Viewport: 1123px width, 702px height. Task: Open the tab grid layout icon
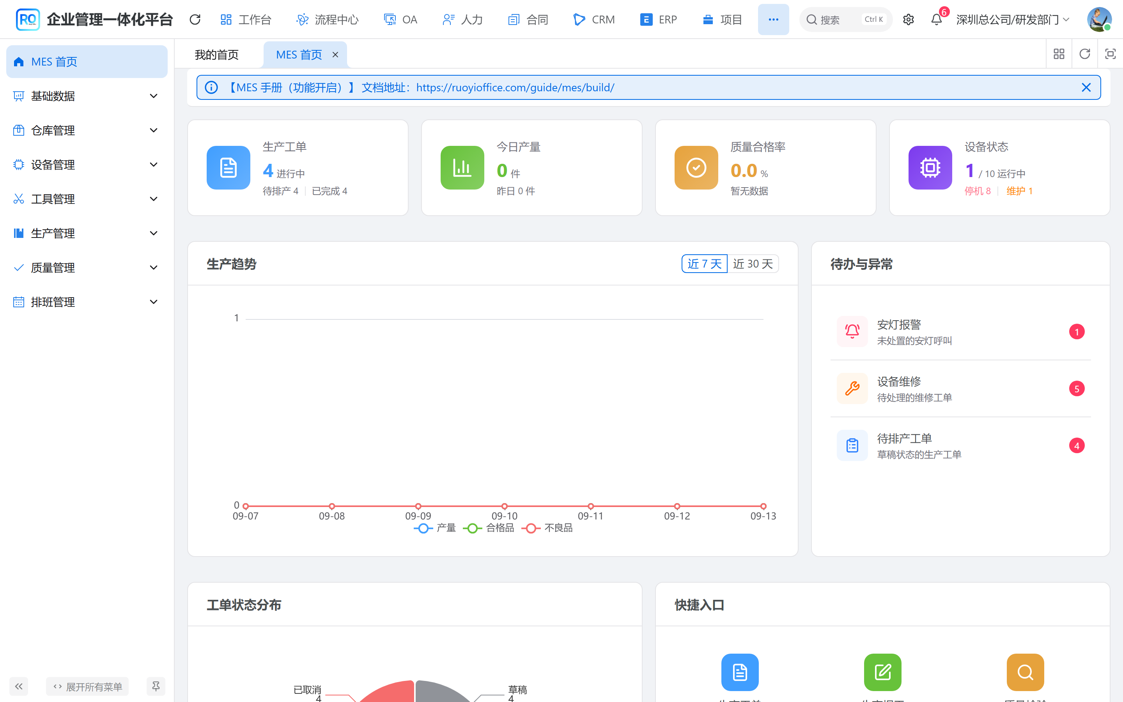tap(1059, 54)
